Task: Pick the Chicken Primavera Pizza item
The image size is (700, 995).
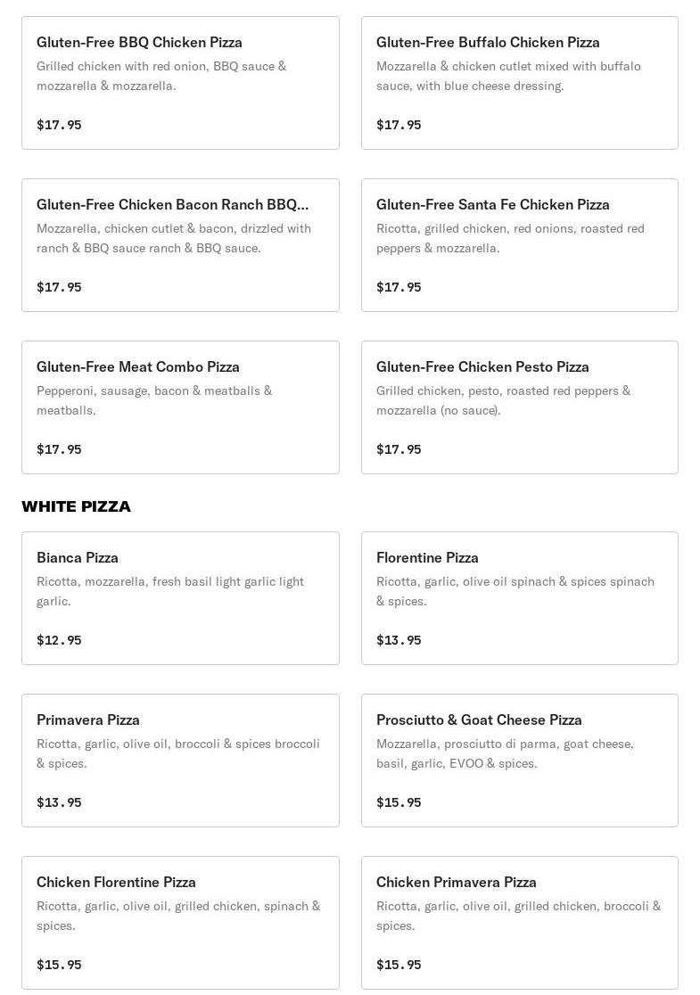Action: (519, 923)
